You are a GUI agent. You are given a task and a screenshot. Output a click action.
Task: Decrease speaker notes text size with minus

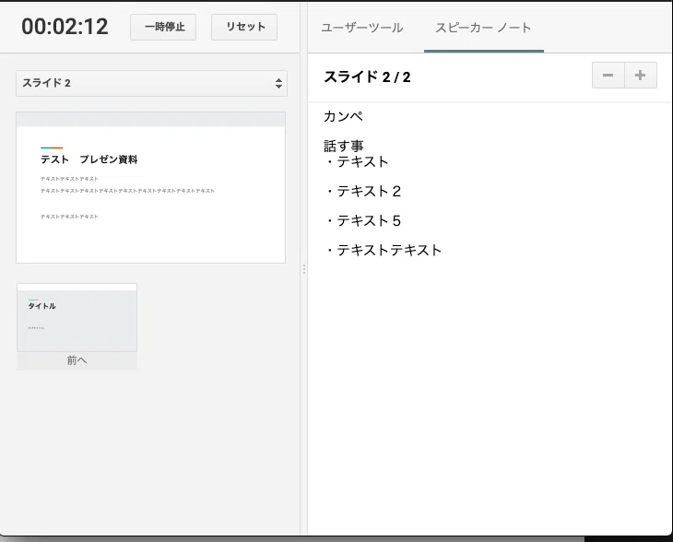point(608,75)
